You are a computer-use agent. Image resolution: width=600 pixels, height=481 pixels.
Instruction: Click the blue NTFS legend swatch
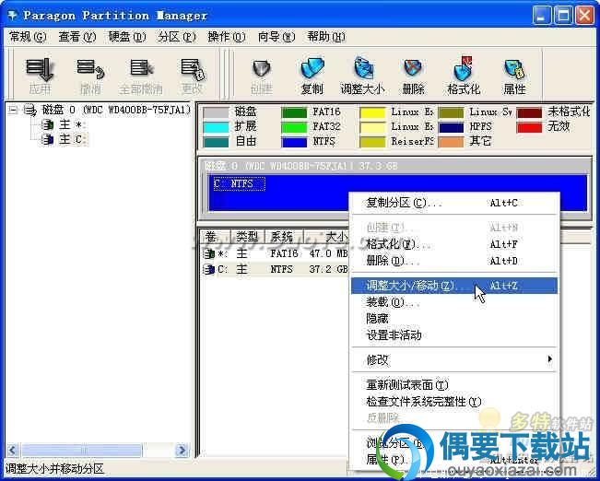click(x=294, y=142)
